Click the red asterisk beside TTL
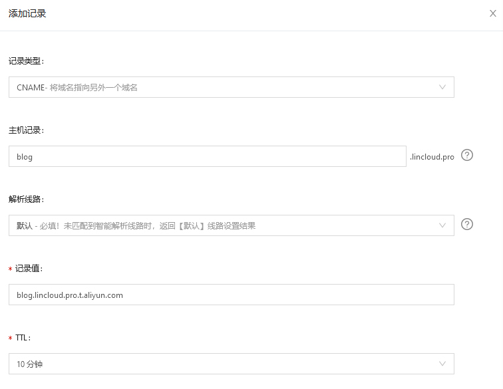 click(11, 338)
